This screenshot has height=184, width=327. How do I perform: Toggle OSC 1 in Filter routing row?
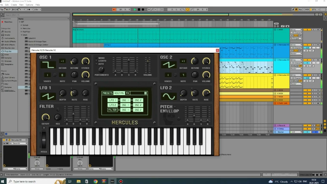(125, 110)
